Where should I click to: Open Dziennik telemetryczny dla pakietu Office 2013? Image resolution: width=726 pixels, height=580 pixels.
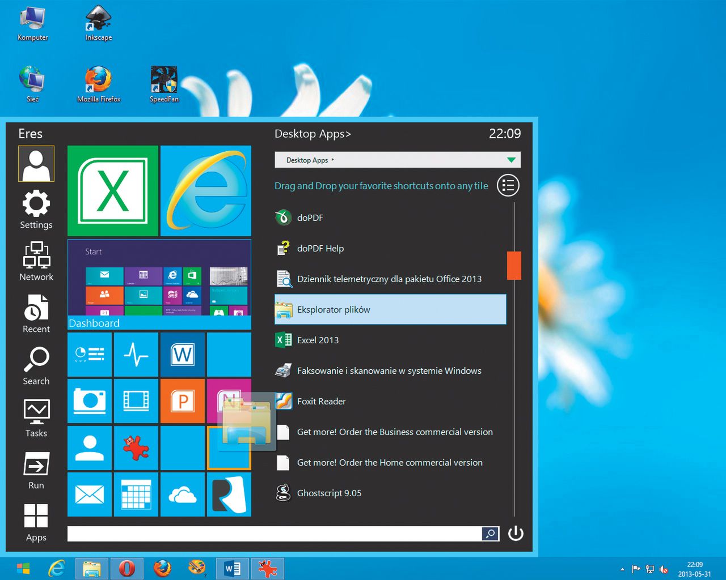pyautogui.click(x=390, y=279)
